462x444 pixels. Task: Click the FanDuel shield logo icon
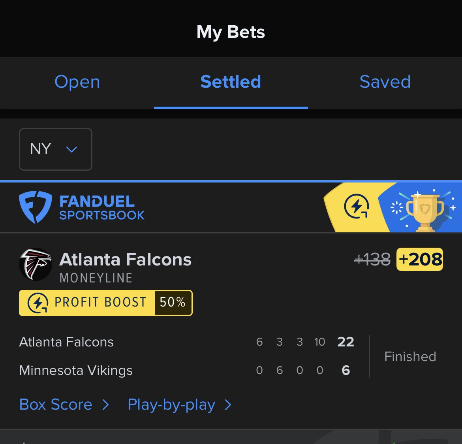(x=35, y=207)
